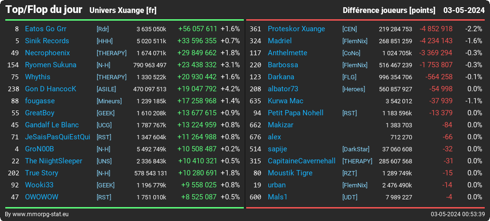The image size is (490, 221).
Task: Open Petit Papa Nohell player link
Action: click(x=296, y=113)
